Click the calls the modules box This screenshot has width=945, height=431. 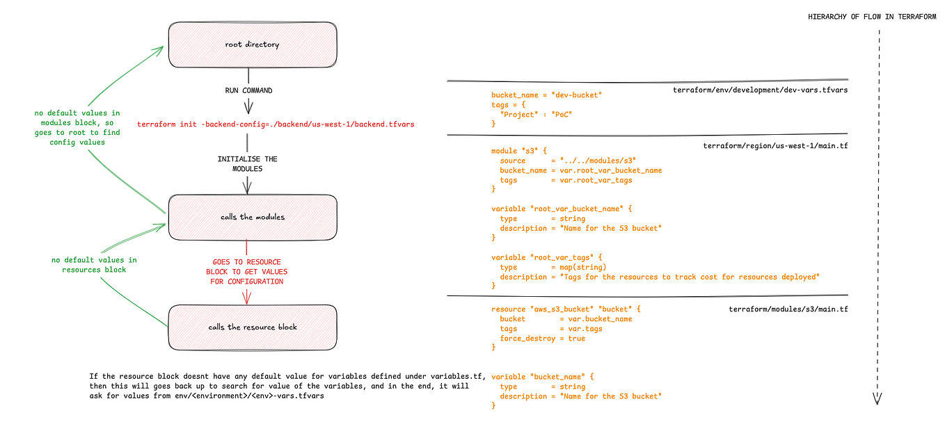point(252,217)
